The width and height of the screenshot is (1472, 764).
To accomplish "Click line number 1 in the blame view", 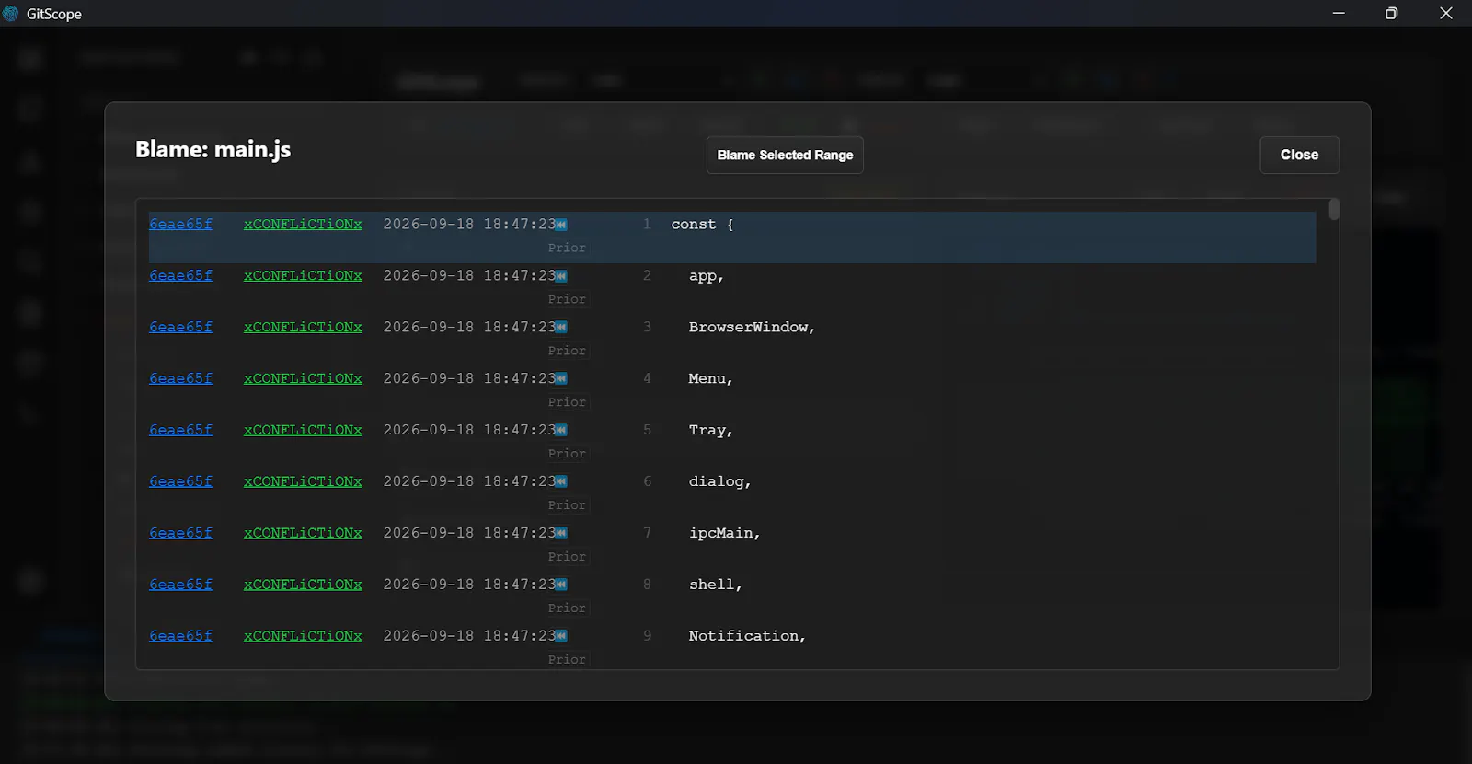I will pos(647,224).
